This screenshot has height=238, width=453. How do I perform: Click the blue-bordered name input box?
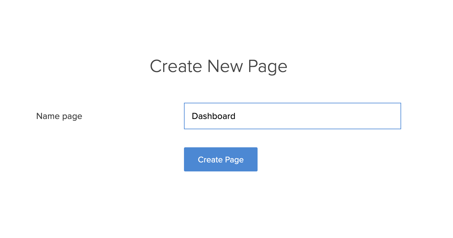pyautogui.click(x=292, y=116)
